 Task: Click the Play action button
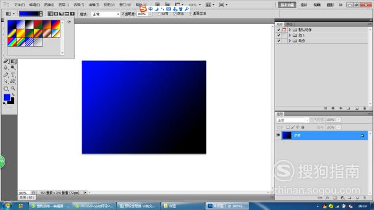click(341, 108)
